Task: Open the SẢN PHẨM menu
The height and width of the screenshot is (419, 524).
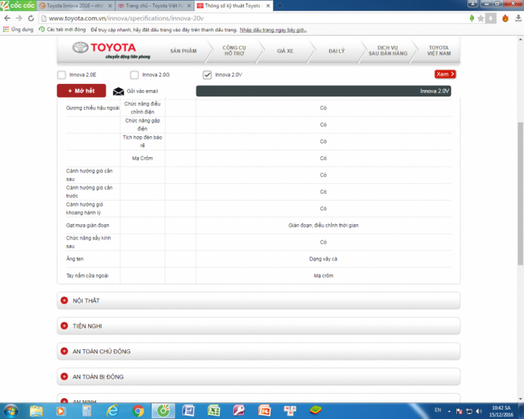Action: tap(183, 51)
